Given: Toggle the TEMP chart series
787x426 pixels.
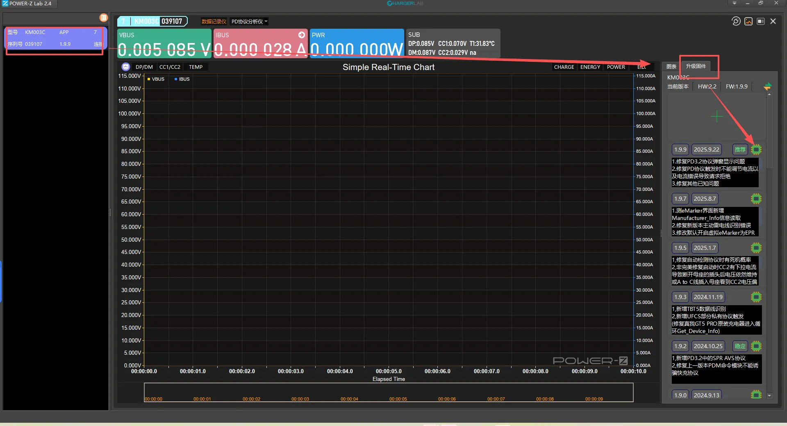Looking at the screenshot, I should click(196, 67).
